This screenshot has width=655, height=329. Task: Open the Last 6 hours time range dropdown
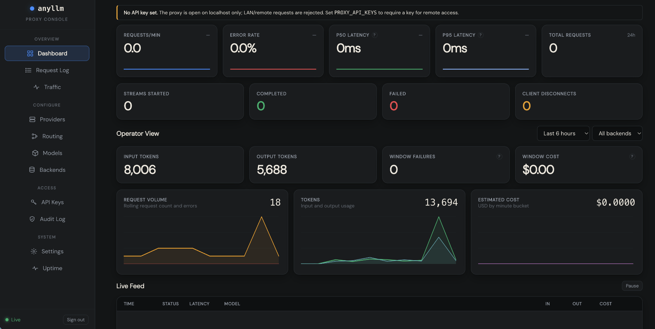[563, 134]
